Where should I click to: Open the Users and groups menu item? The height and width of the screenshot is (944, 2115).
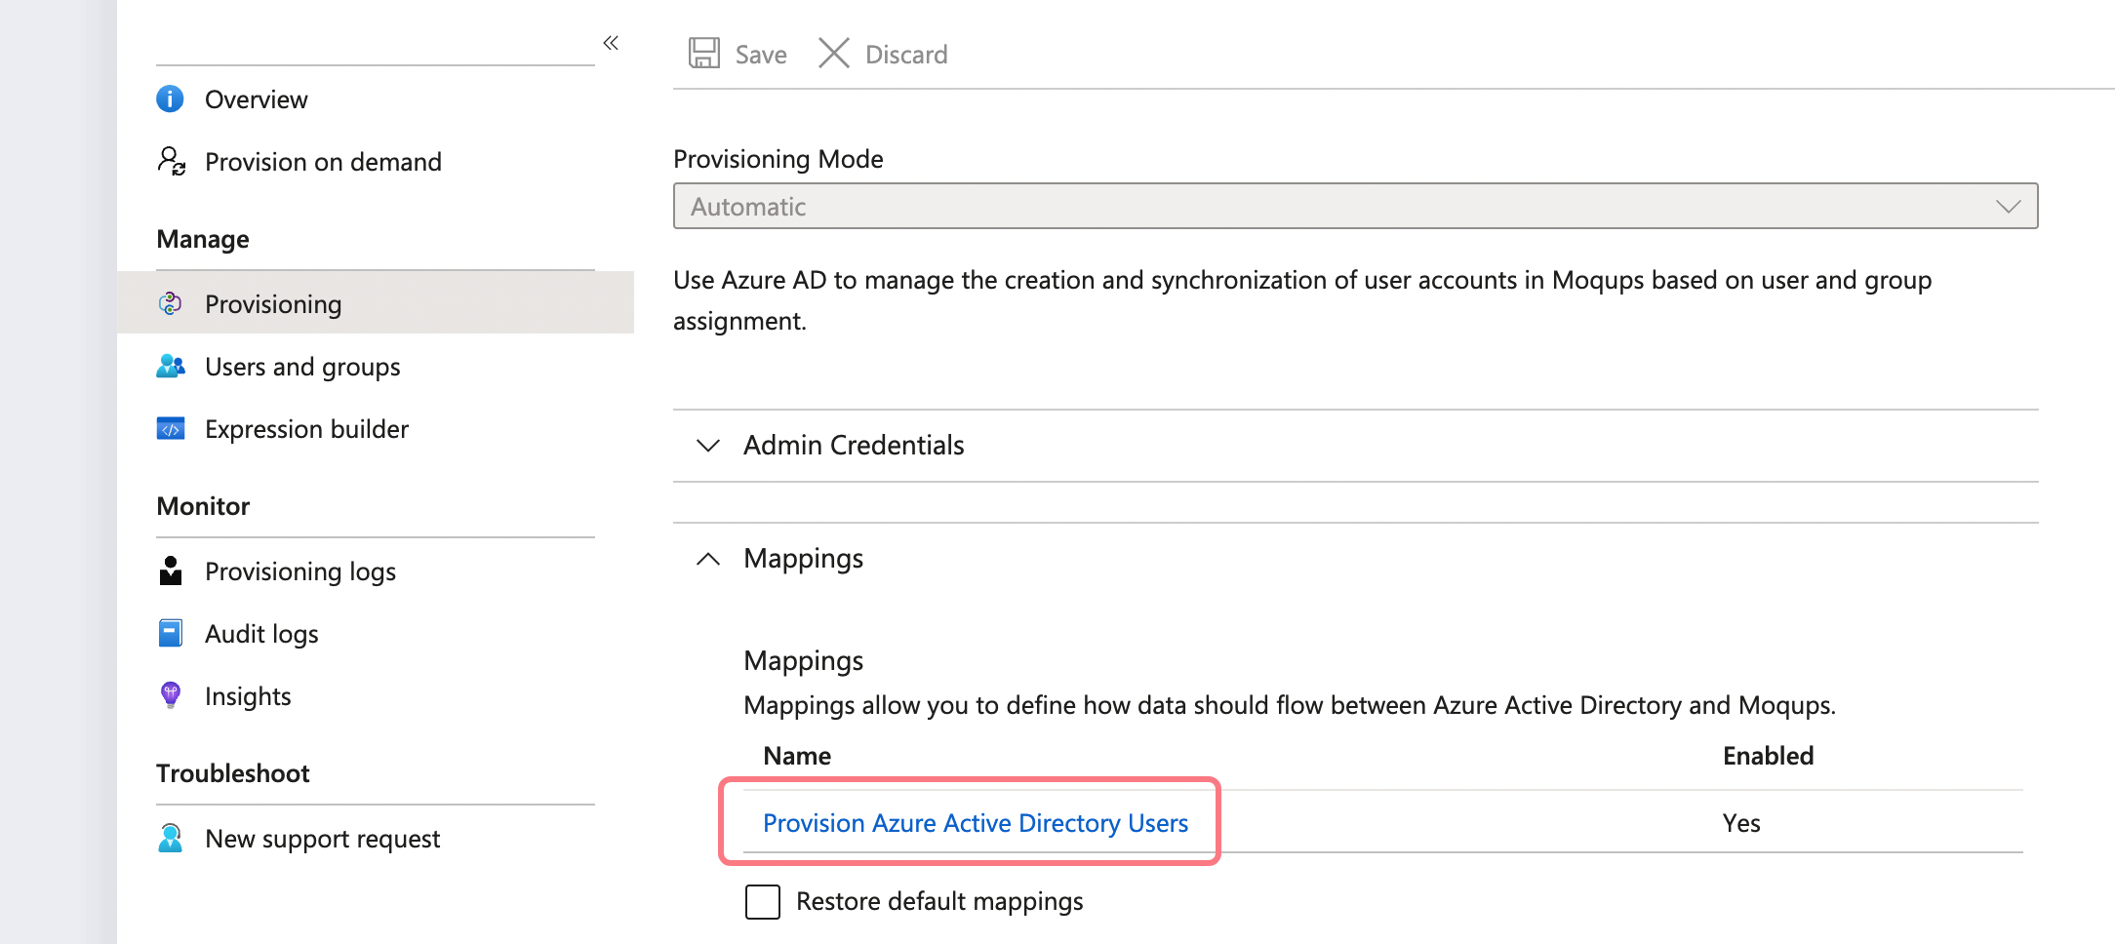302,367
